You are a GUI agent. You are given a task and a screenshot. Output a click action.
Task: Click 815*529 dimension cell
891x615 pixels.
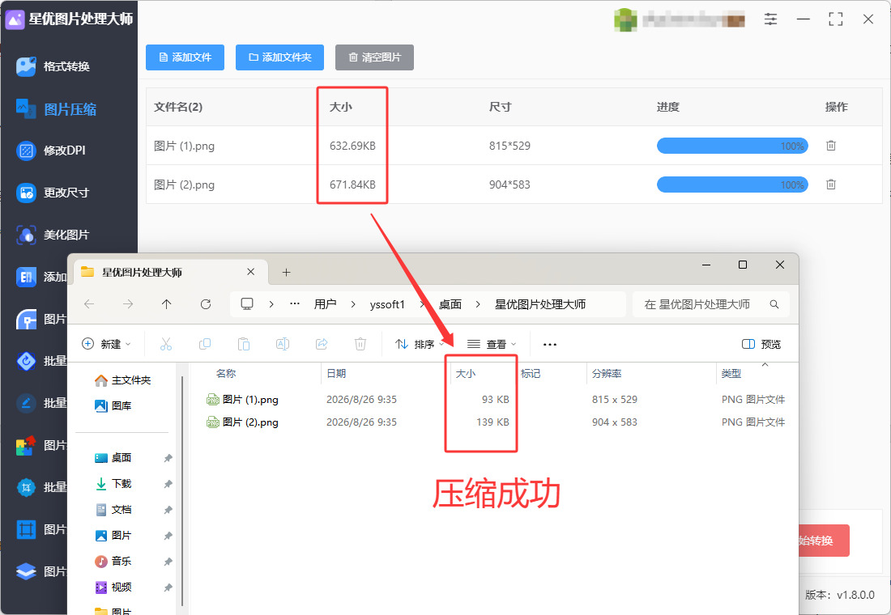[509, 146]
